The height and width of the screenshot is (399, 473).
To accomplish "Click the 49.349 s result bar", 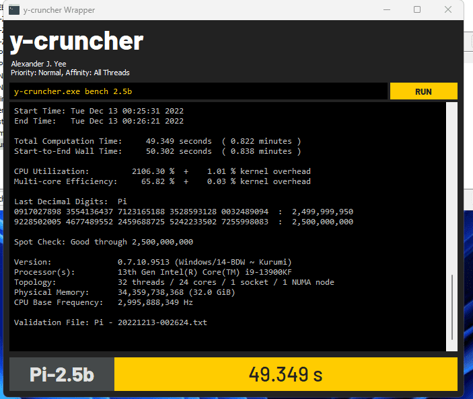I will point(286,374).
